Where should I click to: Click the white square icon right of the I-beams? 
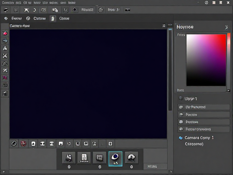(61, 144)
